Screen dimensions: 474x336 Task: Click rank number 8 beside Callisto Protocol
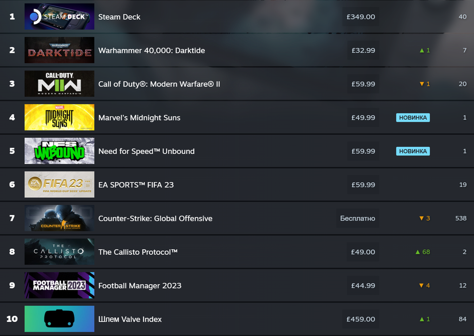point(12,252)
